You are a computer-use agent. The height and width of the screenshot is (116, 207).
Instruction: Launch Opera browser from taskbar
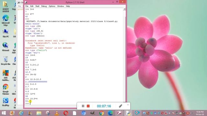pyautogui.click(x=66, y=113)
